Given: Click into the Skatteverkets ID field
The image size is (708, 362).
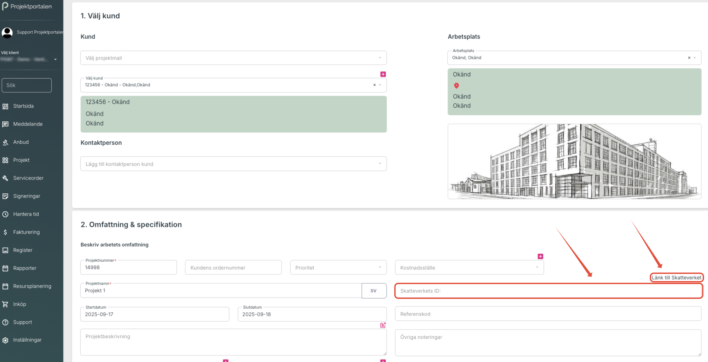Looking at the screenshot, I should point(548,291).
